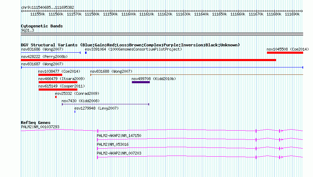
Task: Open variant esv1279948 (Levy2007) label
Action: pyautogui.click(x=96, y=108)
